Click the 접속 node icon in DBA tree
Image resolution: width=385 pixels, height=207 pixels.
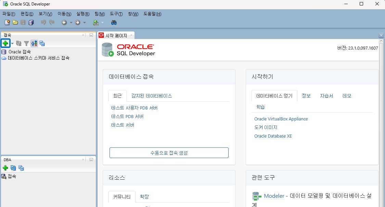click(x=4, y=176)
